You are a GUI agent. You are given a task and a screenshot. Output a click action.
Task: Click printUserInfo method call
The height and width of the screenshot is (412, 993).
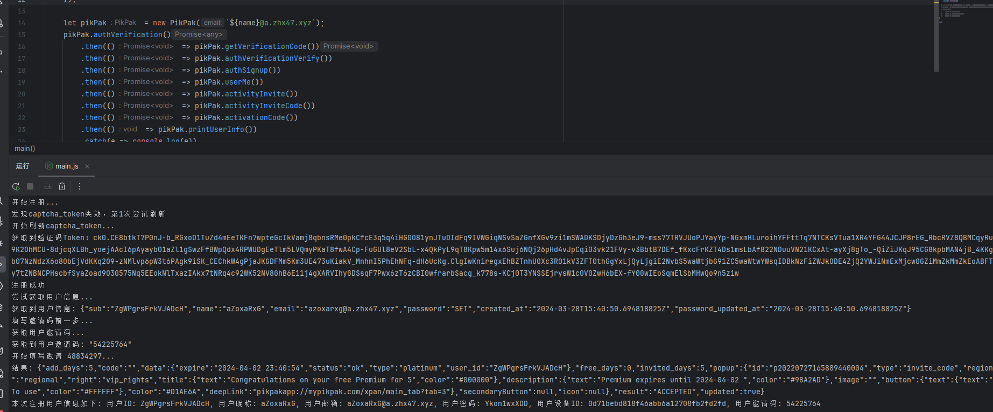[x=216, y=129]
